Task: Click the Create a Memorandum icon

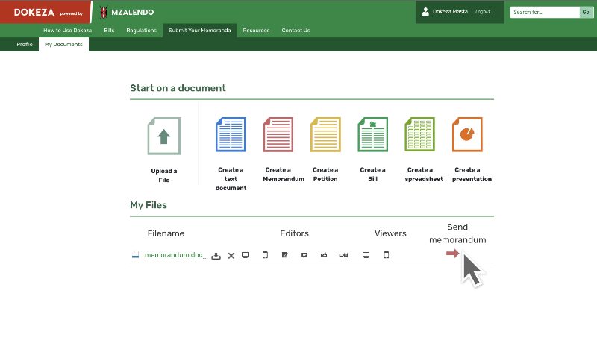Action: pos(278,135)
